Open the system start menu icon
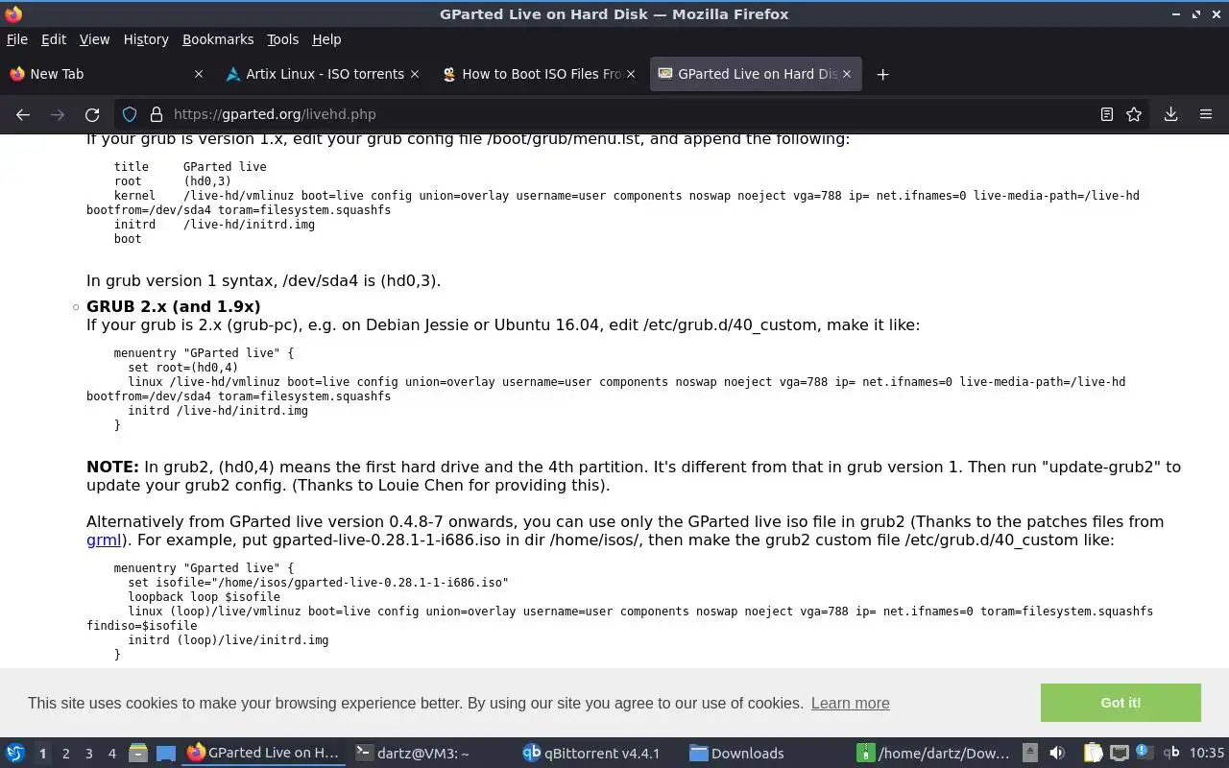This screenshot has height=768, width=1229. pyautogui.click(x=15, y=753)
